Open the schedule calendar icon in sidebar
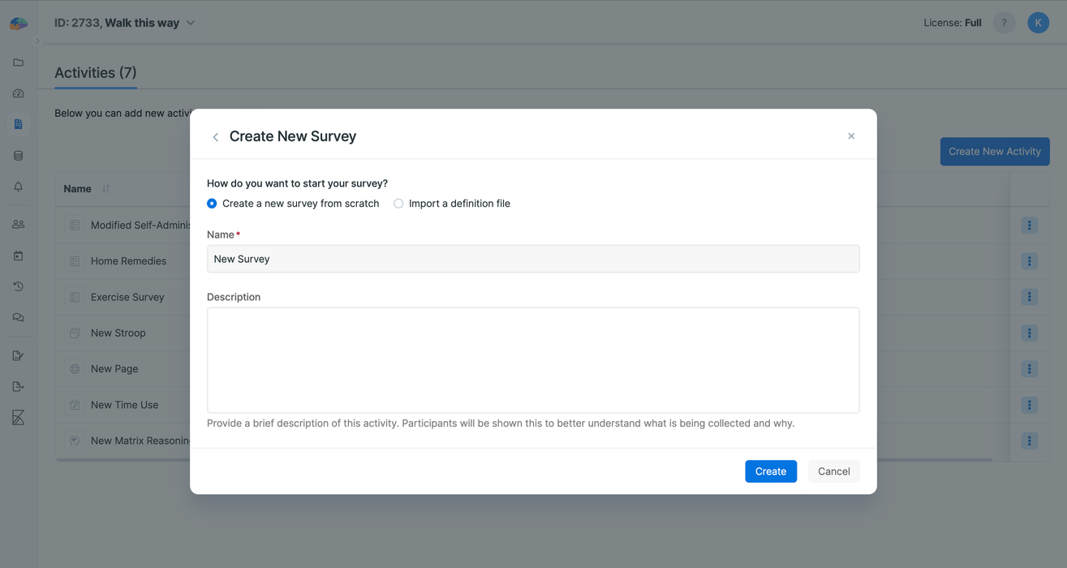Screen dimensions: 1067x568 18,255
